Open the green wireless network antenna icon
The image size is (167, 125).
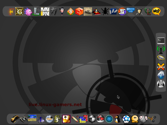pos(161,49)
